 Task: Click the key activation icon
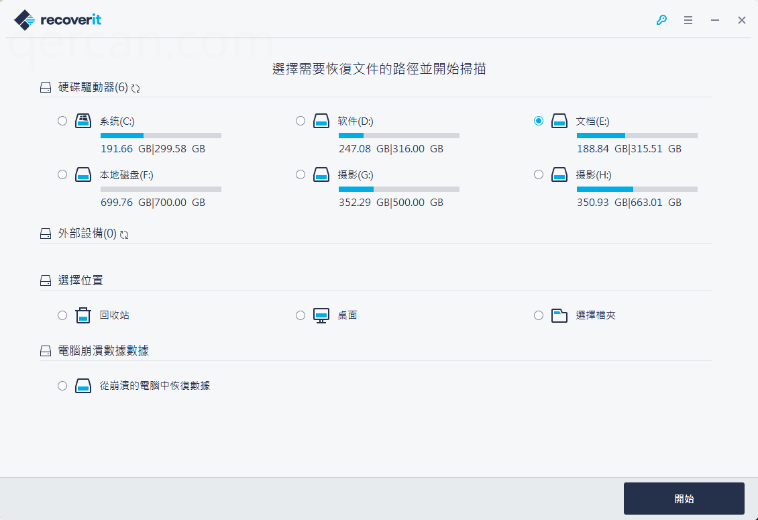coord(661,20)
